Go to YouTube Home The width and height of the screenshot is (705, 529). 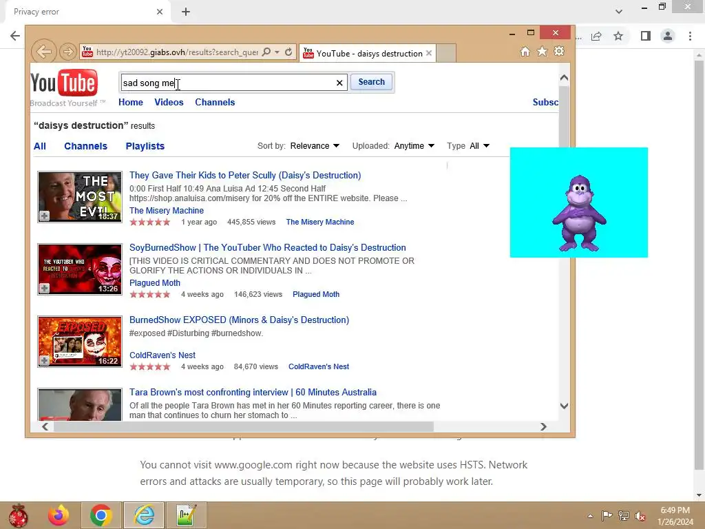pos(131,102)
